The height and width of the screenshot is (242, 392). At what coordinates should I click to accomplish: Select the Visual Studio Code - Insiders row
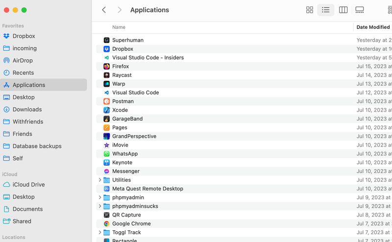(x=148, y=58)
